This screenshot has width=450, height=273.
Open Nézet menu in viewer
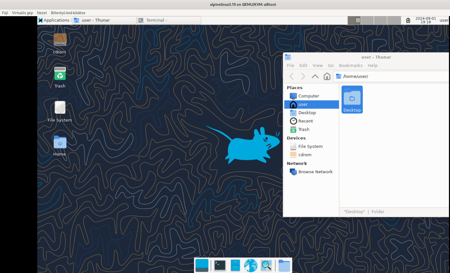point(42,13)
